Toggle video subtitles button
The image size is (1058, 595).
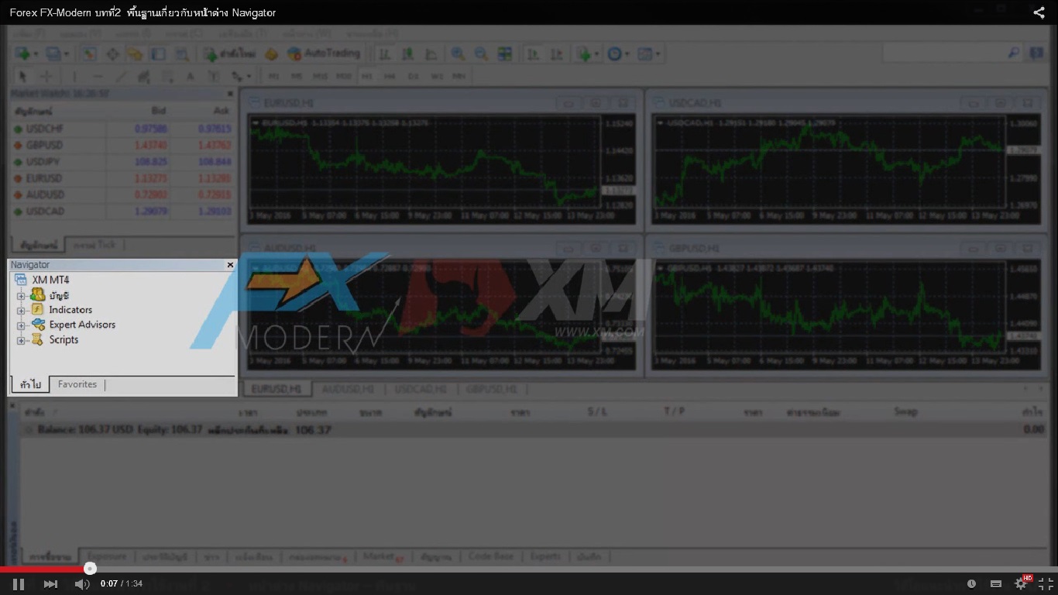coord(996,584)
